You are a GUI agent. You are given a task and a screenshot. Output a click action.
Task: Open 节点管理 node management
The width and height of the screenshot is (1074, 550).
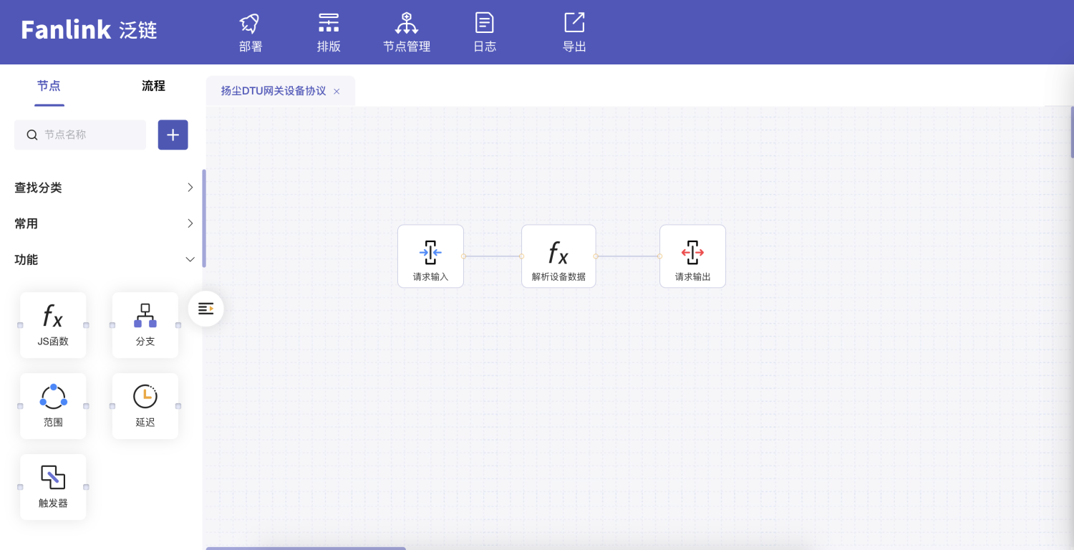[x=407, y=24]
